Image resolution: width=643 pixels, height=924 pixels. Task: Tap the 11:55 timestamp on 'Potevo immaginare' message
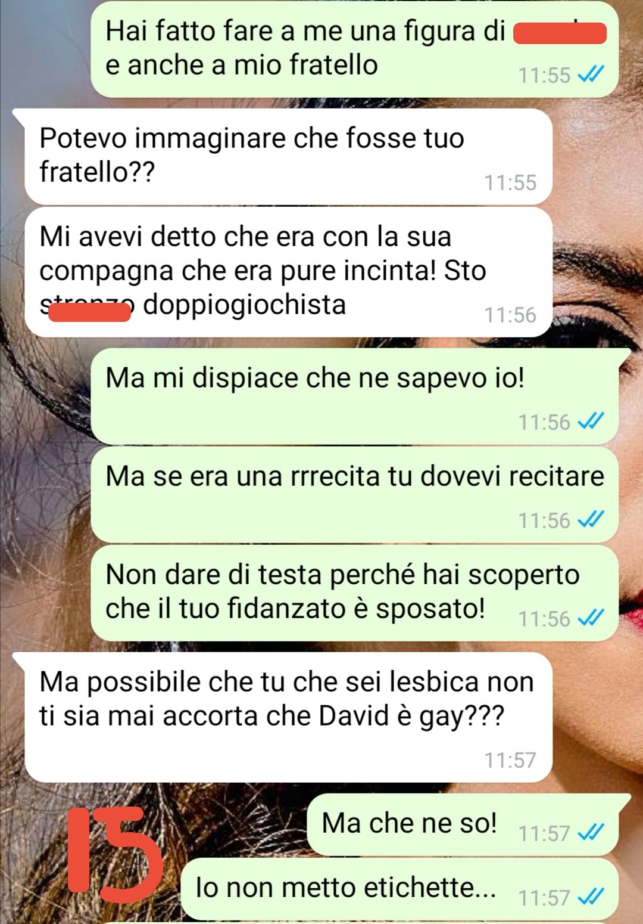(510, 182)
